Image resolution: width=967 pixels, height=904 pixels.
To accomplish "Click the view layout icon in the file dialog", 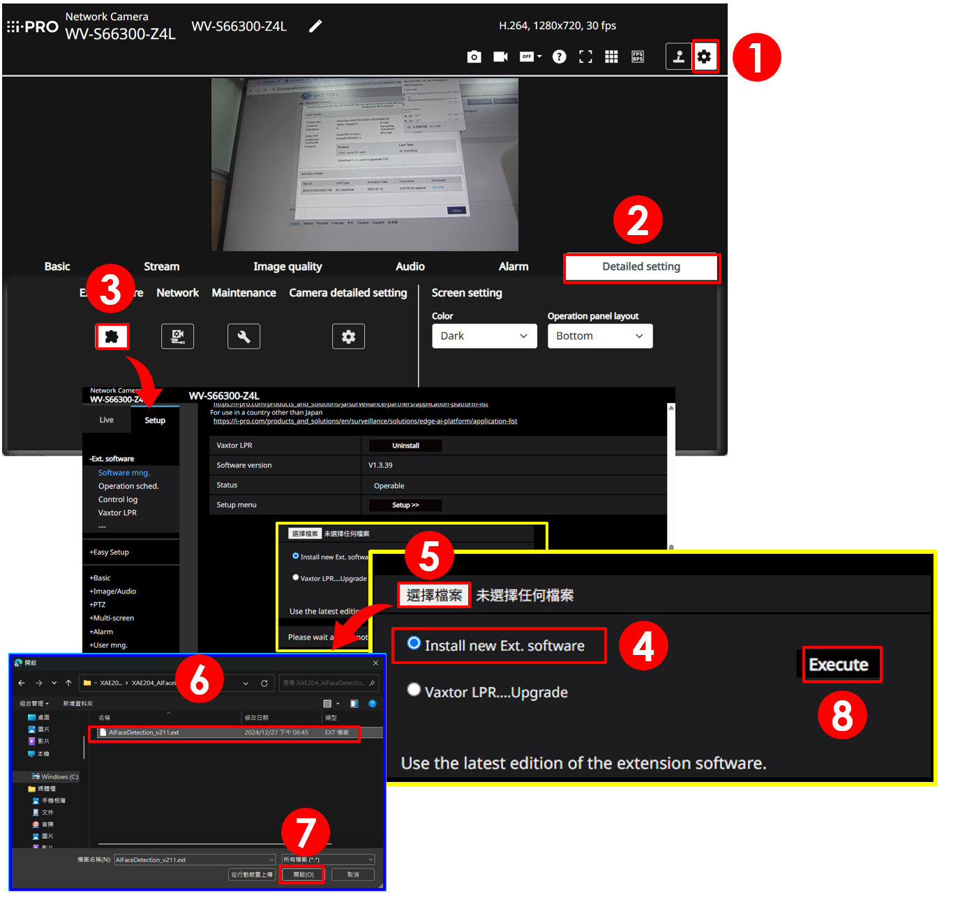I will click(327, 704).
